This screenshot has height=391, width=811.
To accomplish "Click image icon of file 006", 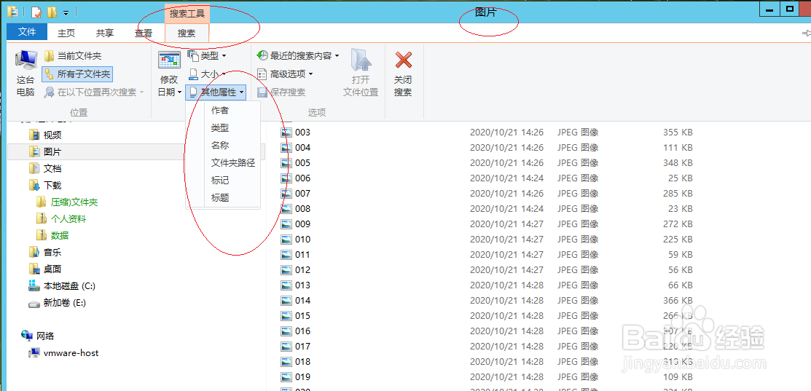I will pyautogui.click(x=286, y=178).
